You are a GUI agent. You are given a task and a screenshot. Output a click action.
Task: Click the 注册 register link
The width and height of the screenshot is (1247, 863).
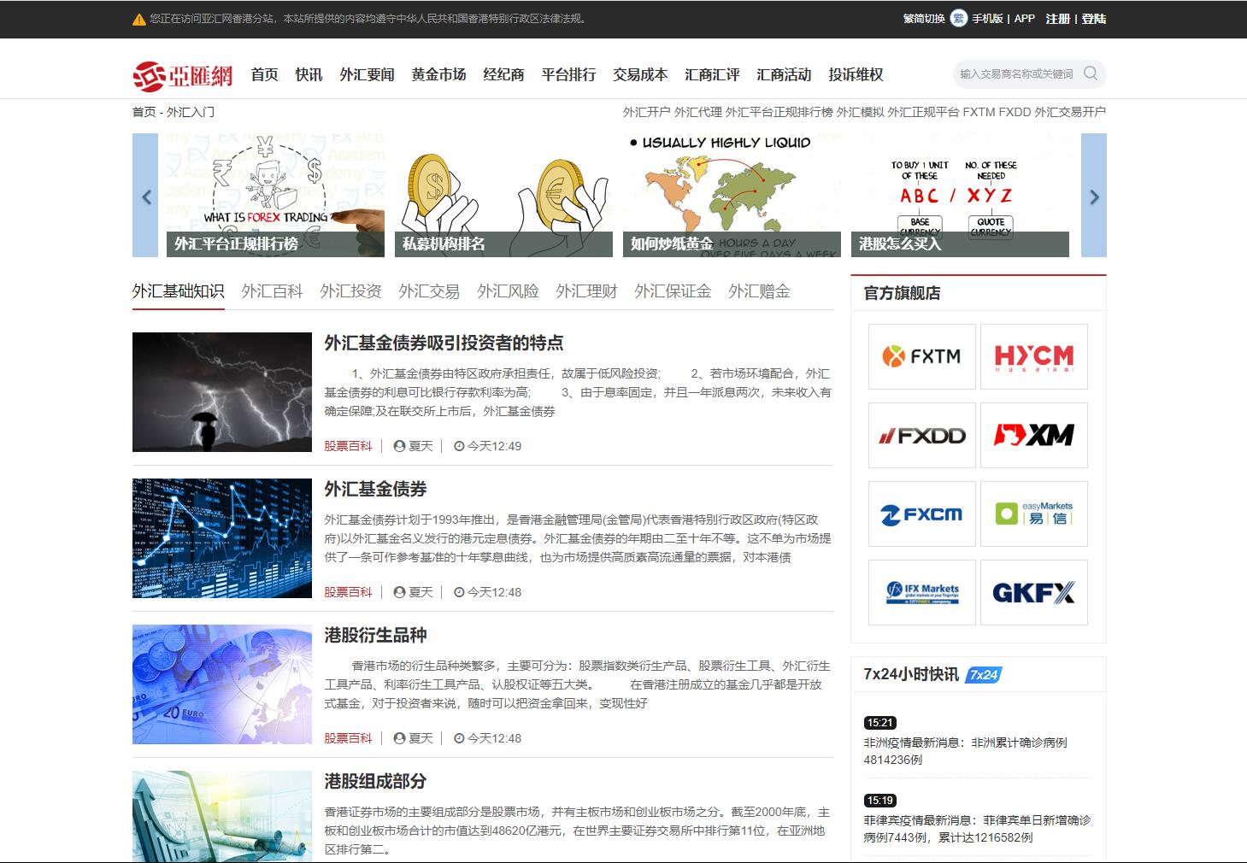pyautogui.click(x=1057, y=19)
